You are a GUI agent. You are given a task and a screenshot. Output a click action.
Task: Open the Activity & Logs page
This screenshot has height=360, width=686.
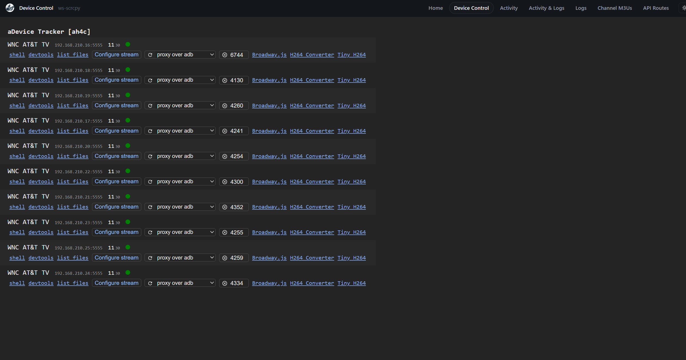coord(546,8)
